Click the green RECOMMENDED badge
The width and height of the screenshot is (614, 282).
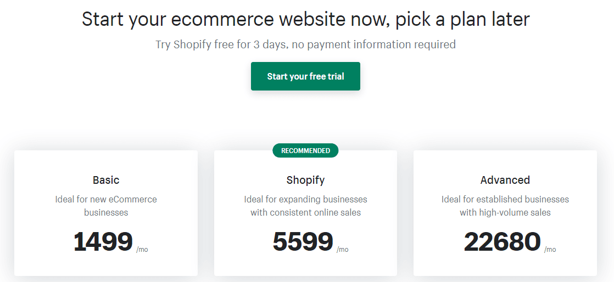(x=305, y=150)
